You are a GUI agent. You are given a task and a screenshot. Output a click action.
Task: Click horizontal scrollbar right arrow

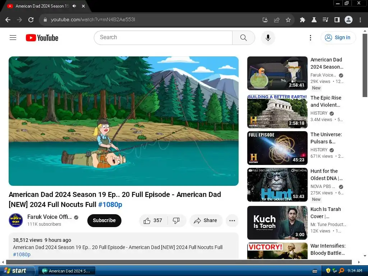359,262
